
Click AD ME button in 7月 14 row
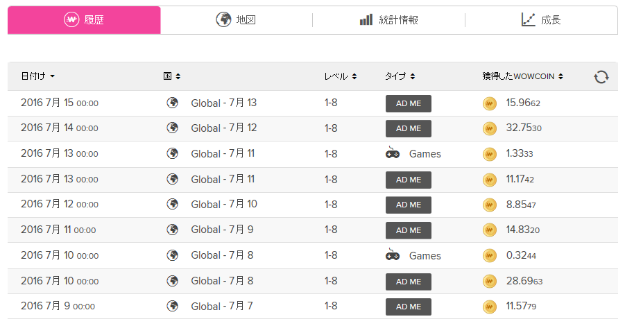click(x=408, y=128)
